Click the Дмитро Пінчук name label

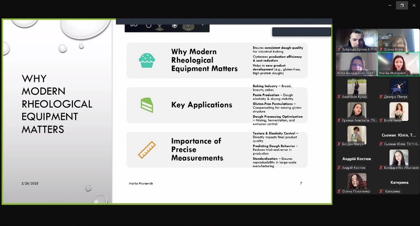tap(396, 97)
